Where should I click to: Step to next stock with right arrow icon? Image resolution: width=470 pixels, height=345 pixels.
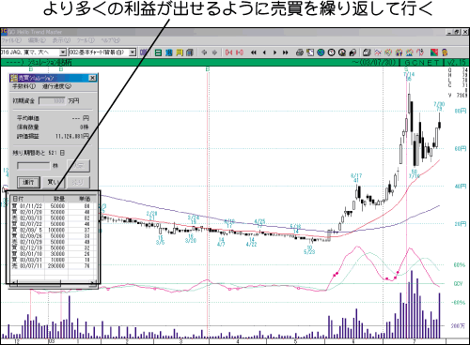274,52
